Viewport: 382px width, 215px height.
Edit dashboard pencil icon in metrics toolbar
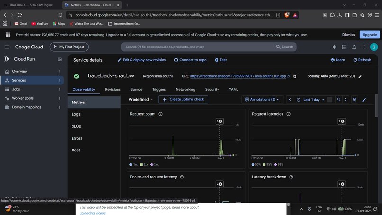click(x=364, y=100)
